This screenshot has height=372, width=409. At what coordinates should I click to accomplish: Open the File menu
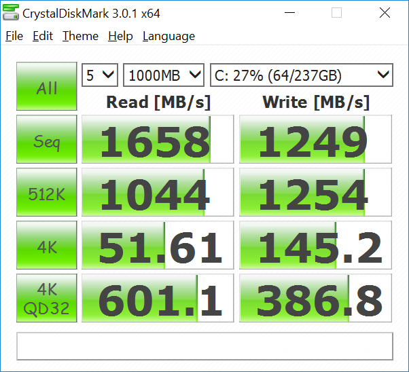tap(14, 36)
